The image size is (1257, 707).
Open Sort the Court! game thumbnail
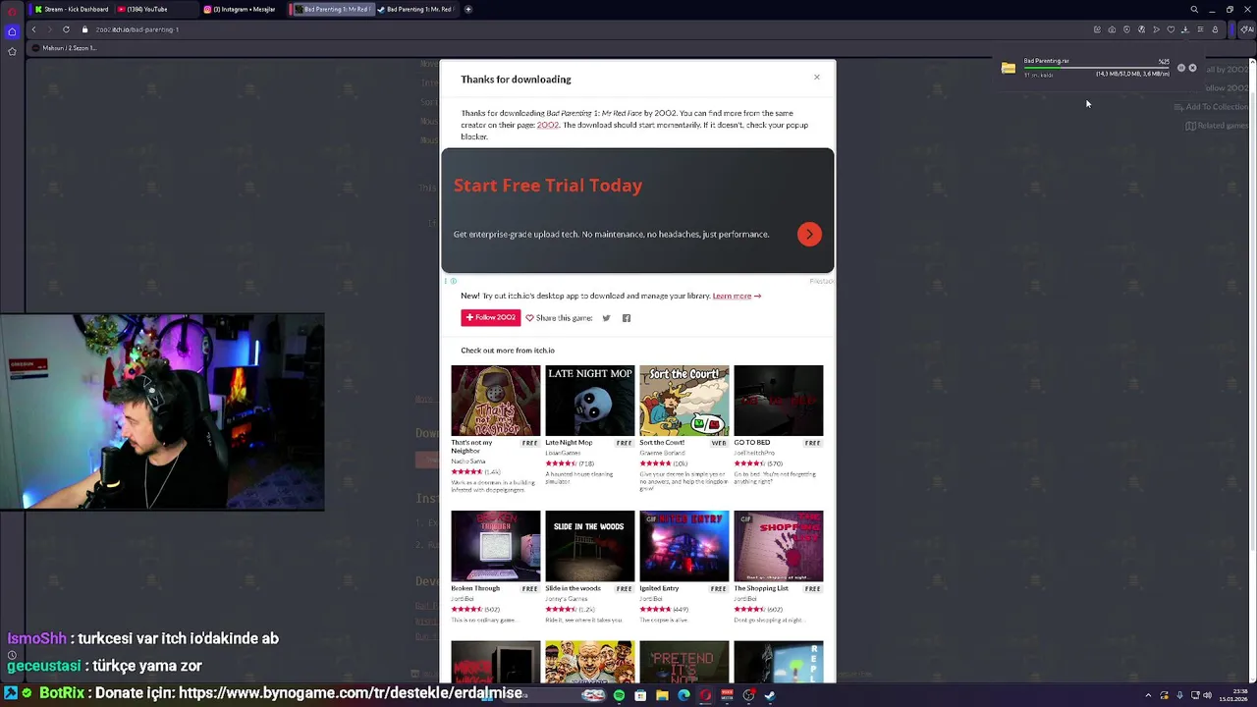(684, 401)
